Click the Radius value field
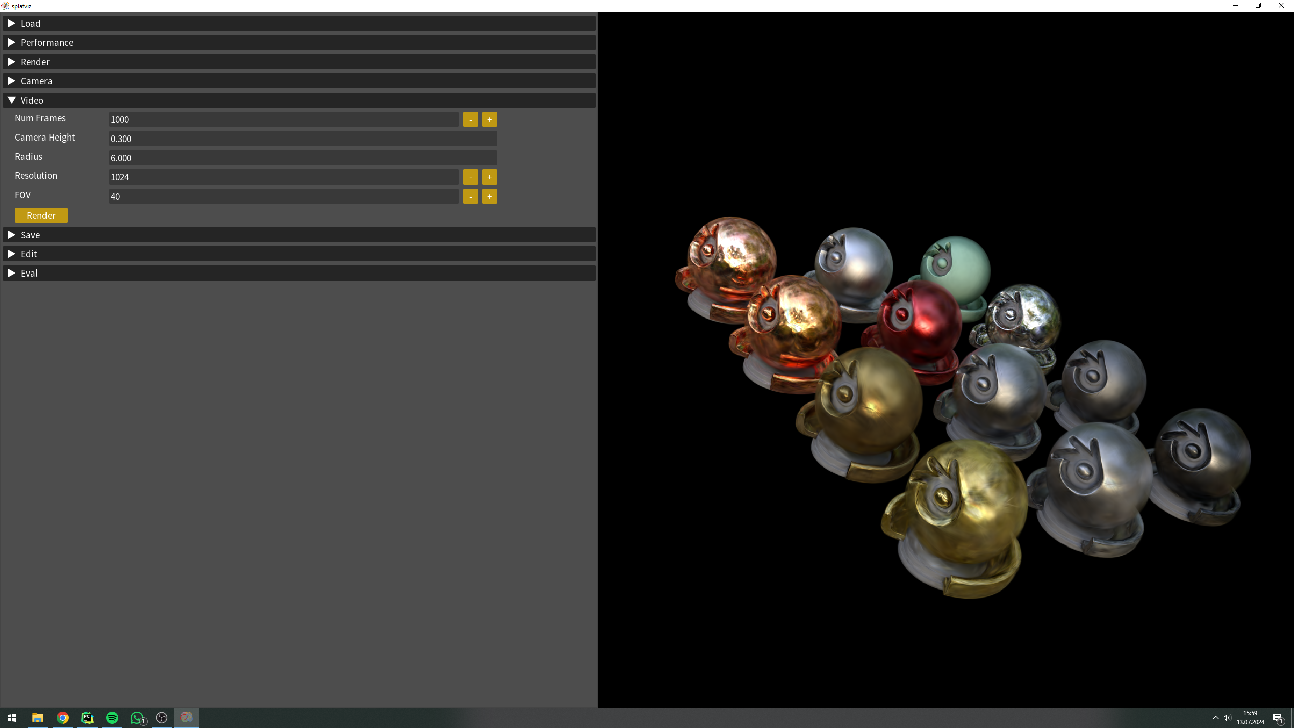Image resolution: width=1294 pixels, height=728 pixels. 303,158
